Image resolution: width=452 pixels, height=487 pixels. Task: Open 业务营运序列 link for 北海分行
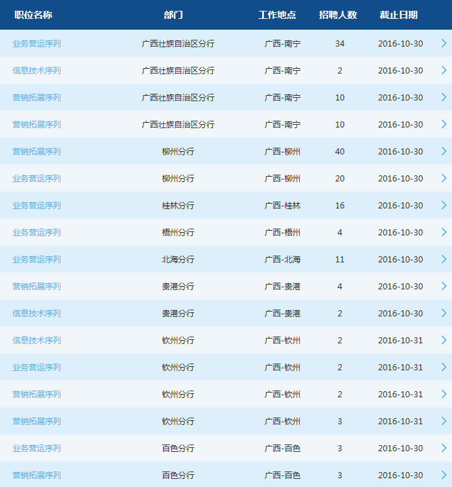pyautogui.click(x=36, y=259)
